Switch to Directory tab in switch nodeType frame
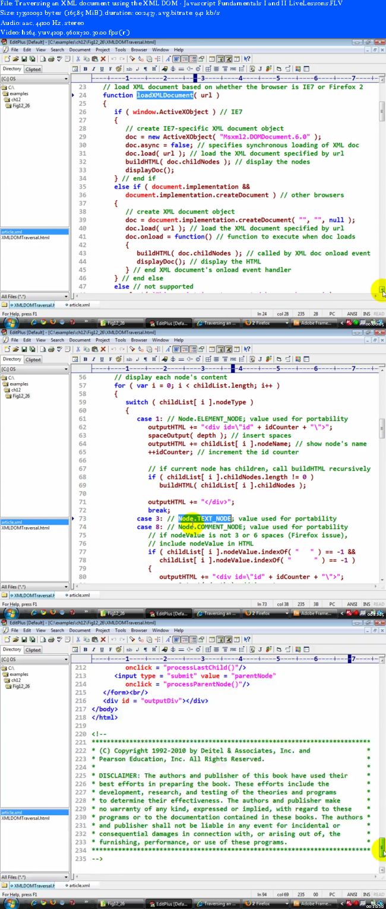This screenshot has width=386, height=909. click(x=12, y=359)
